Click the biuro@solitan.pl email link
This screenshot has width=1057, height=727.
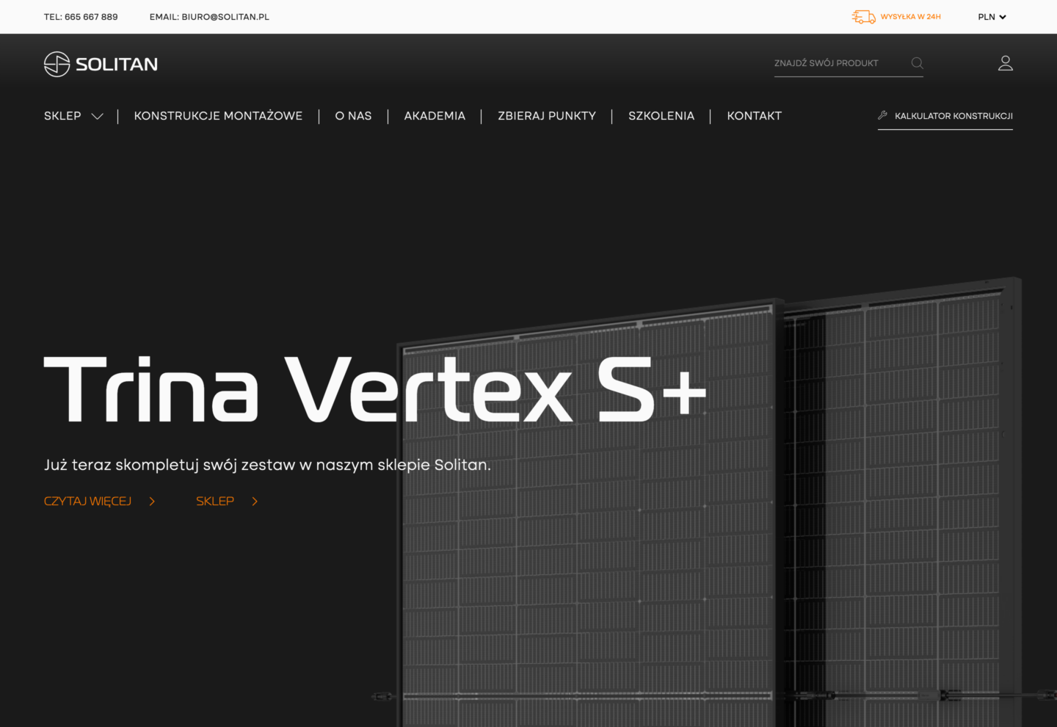225,17
